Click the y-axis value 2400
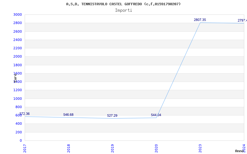The height and width of the screenshot is (154, 247). [18, 40]
